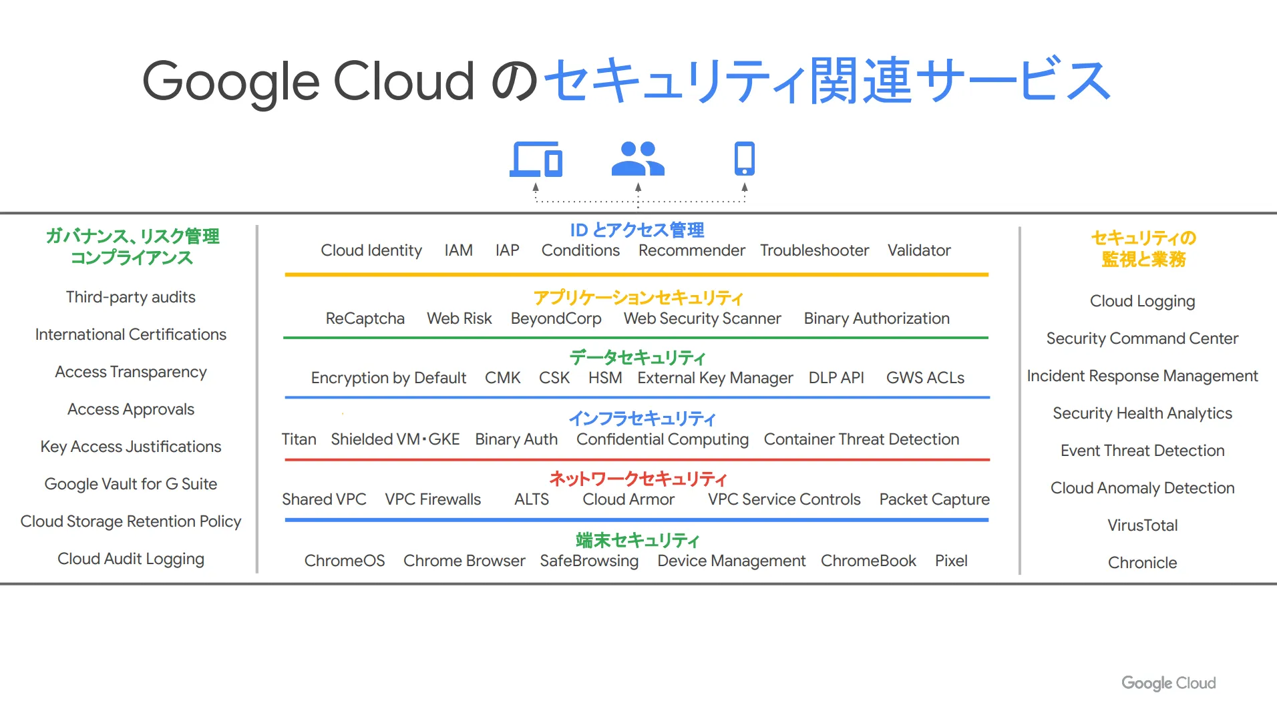Click the "Binary Auth" text
The width and height of the screenshot is (1277, 713).
click(516, 440)
